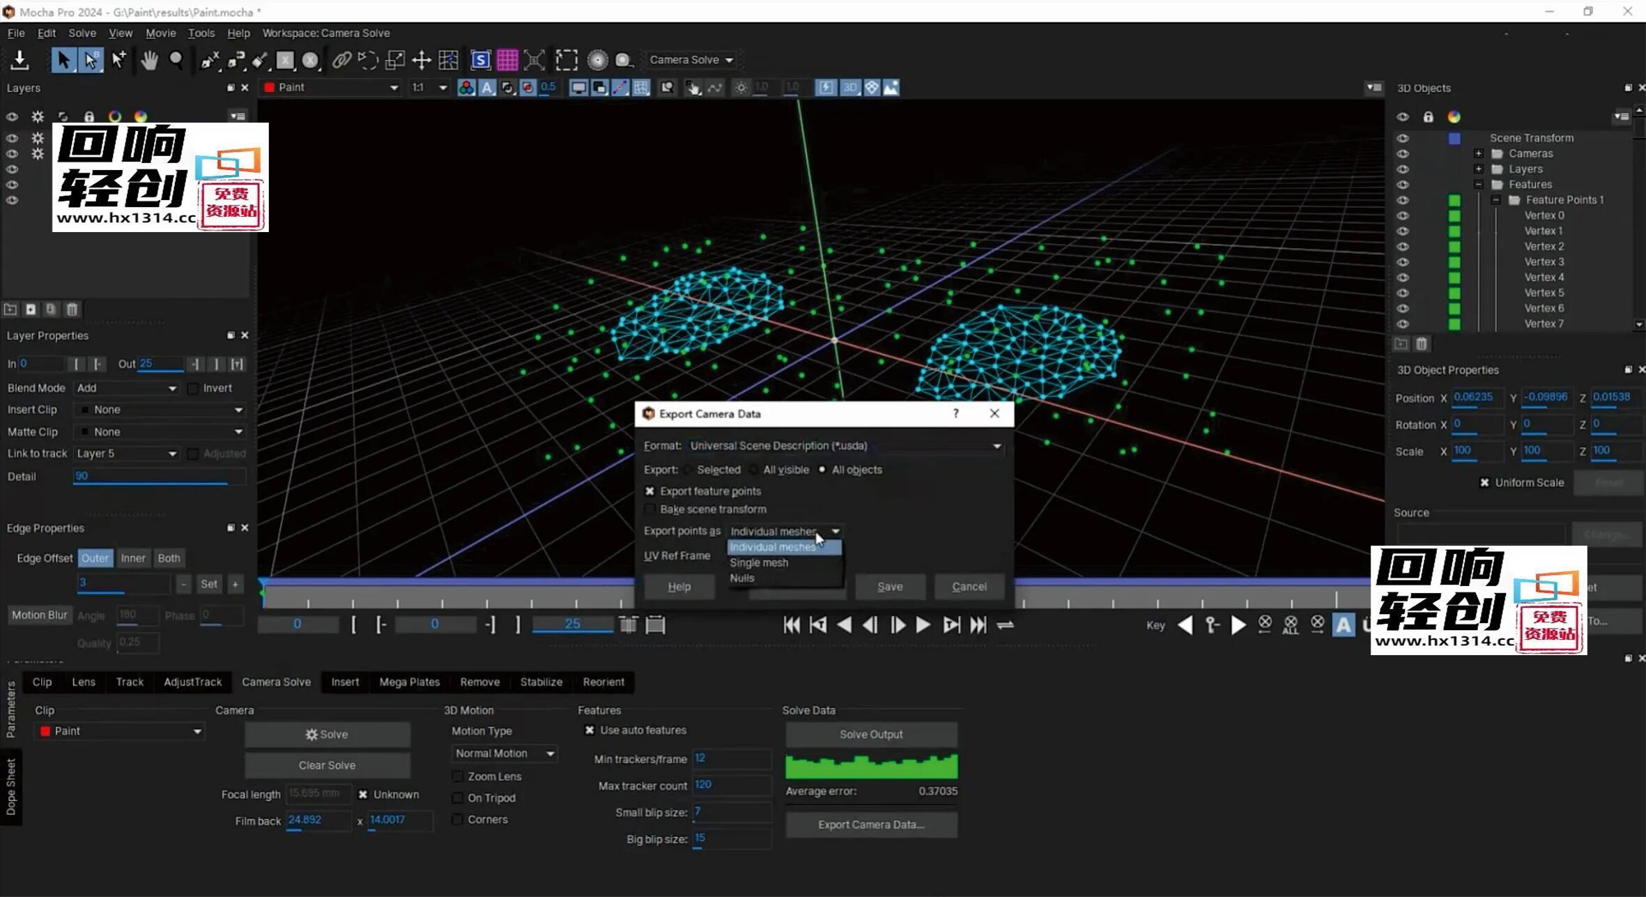
Task: Toggle the 3D view button
Action: [x=849, y=87]
